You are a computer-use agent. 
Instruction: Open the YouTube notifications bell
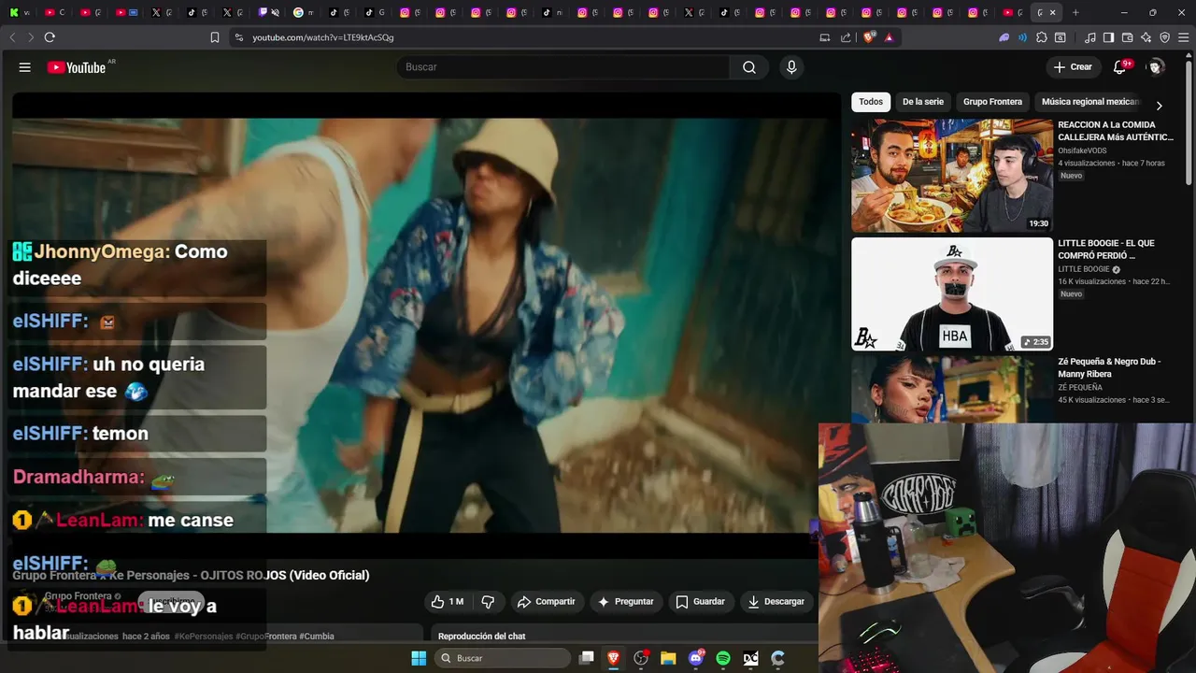[x=1119, y=67]
